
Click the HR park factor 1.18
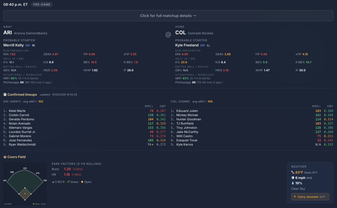67,174
